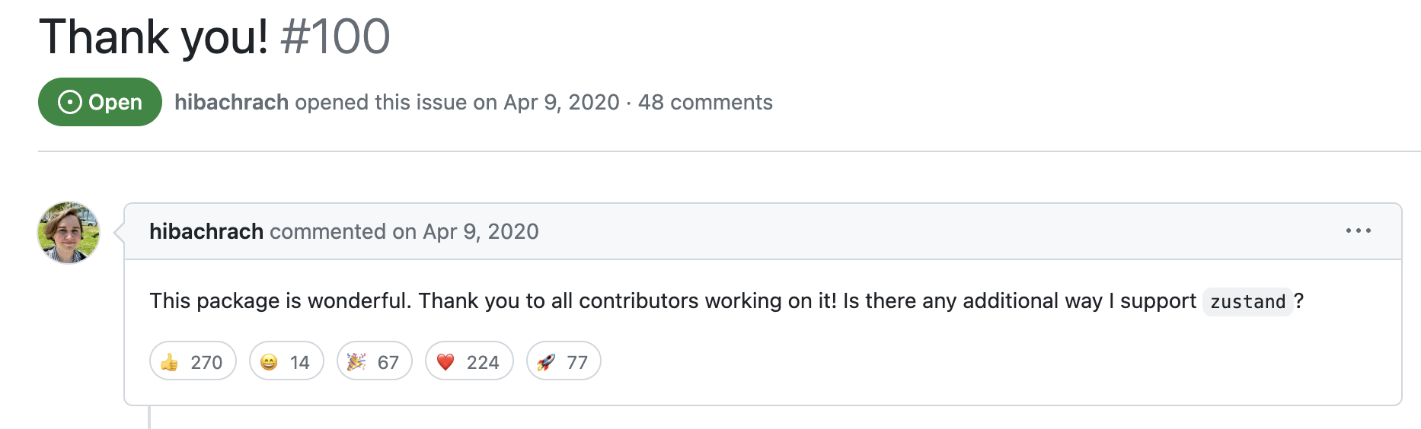Add a heart reaction to the comment
Screen dimensions: 1421x429
[x=468, y=361]
